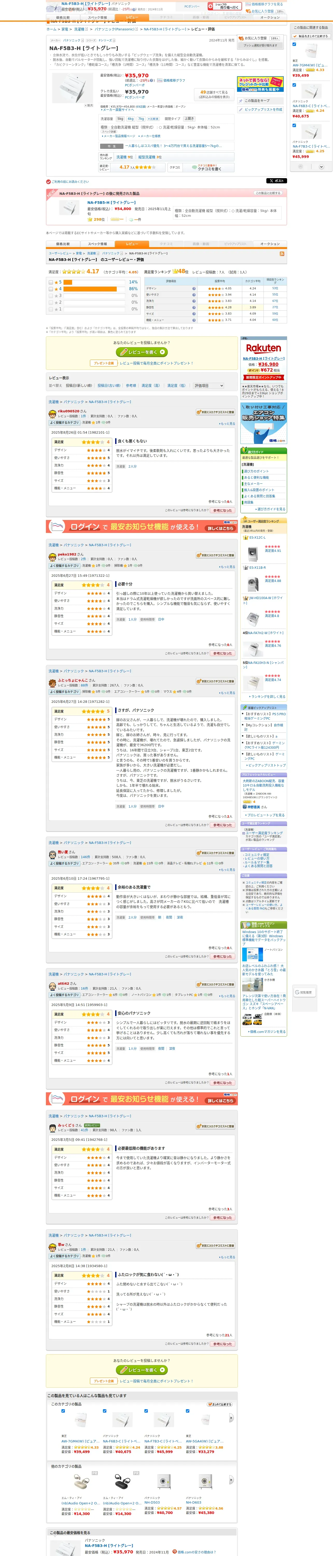Toggle the AW-7GM4(W) checkbox in the right sidebar

tap(294, 44)
